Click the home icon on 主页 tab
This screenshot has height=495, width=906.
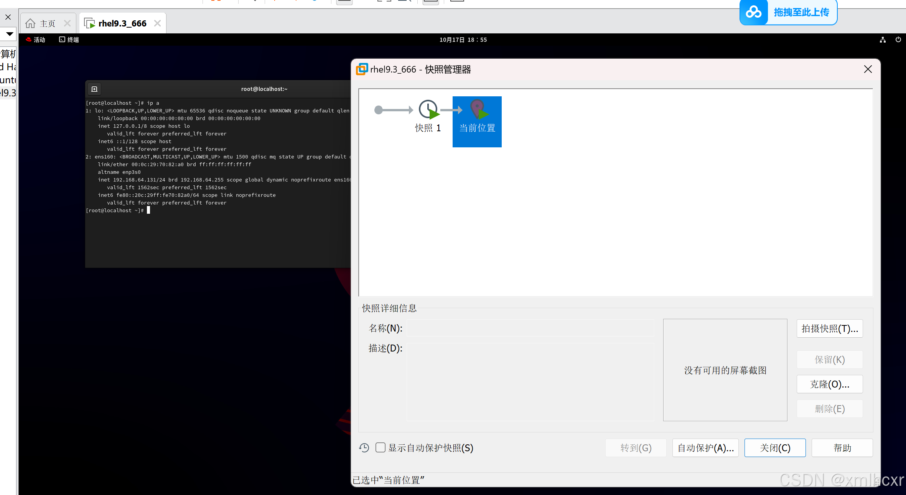coord(30,23)
